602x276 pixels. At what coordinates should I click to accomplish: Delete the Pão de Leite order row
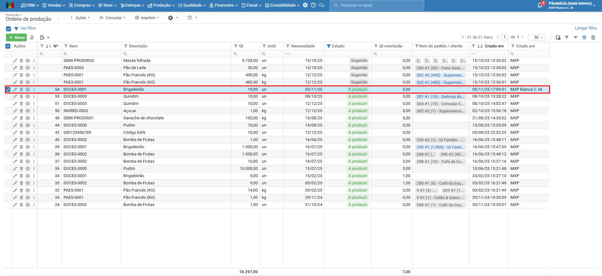click(21, 68)
